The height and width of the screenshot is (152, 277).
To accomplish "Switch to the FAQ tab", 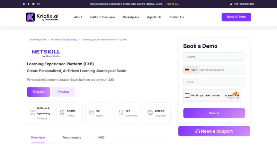I will click(101, 137).
